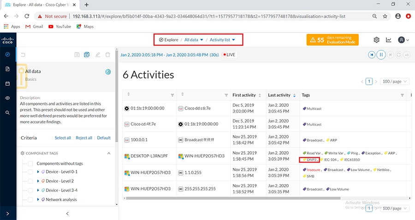Click horizontal scrollbar of activity table

[x=233, y=198]
